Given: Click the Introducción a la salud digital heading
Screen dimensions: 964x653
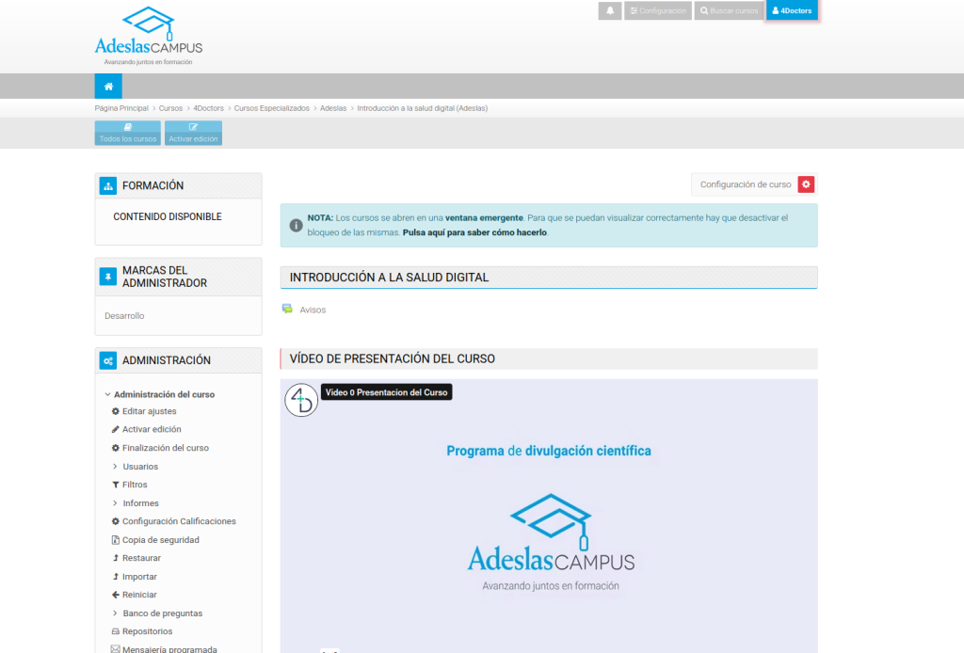Looking at the screenshot, I should point(389,278).
